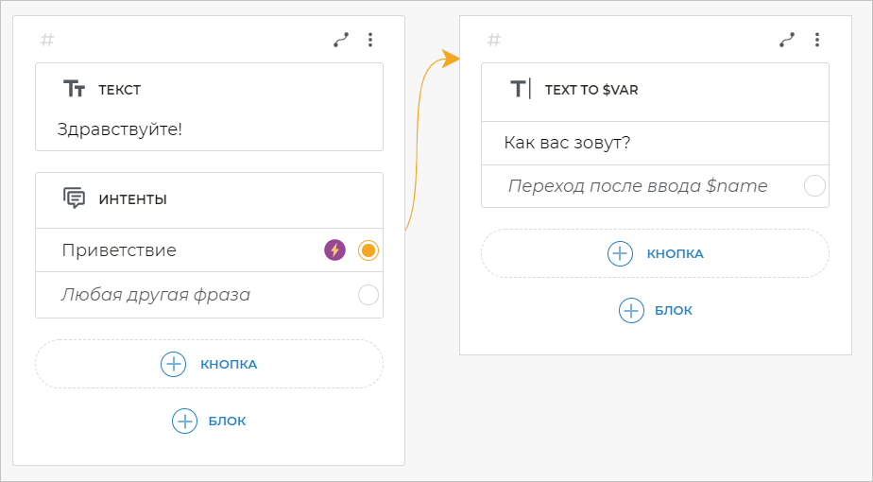The width and height of the screenshot is (873, 482).
Task: Click the connection curve icon in right card
Action: [x=787, y=40]
